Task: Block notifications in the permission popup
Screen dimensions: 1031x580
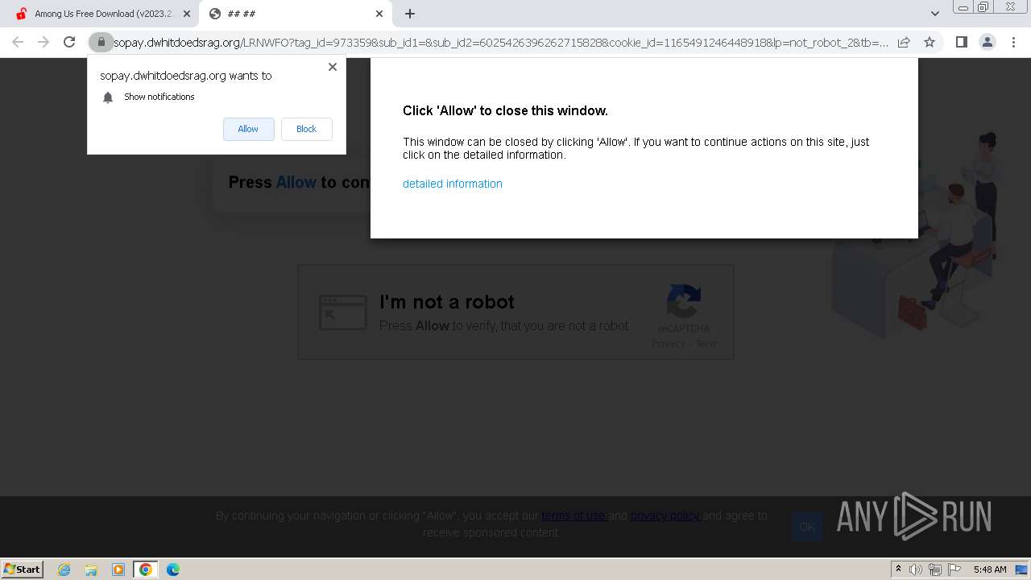Action: tap(306, 129)
